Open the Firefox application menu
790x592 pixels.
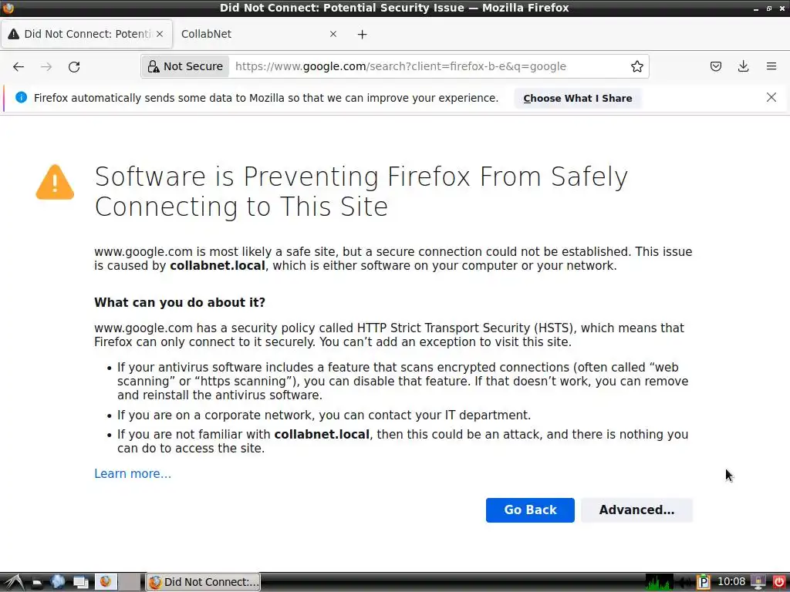click(771, 66)
